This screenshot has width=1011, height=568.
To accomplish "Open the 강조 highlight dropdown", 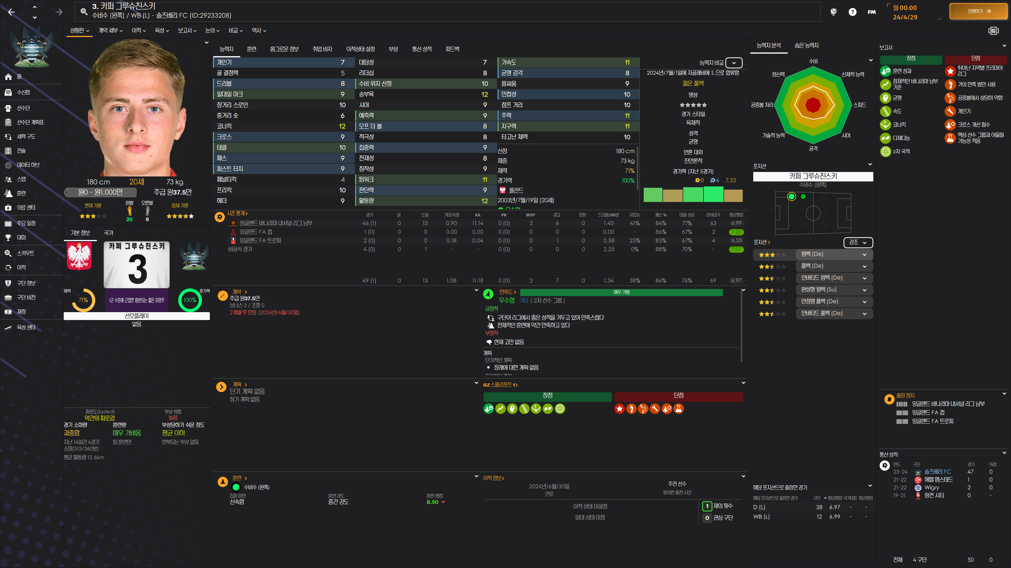I will 858,243.
